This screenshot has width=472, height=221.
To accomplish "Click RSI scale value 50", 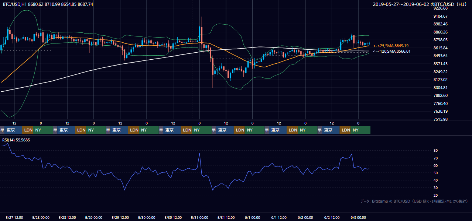I will click(436, 173).
